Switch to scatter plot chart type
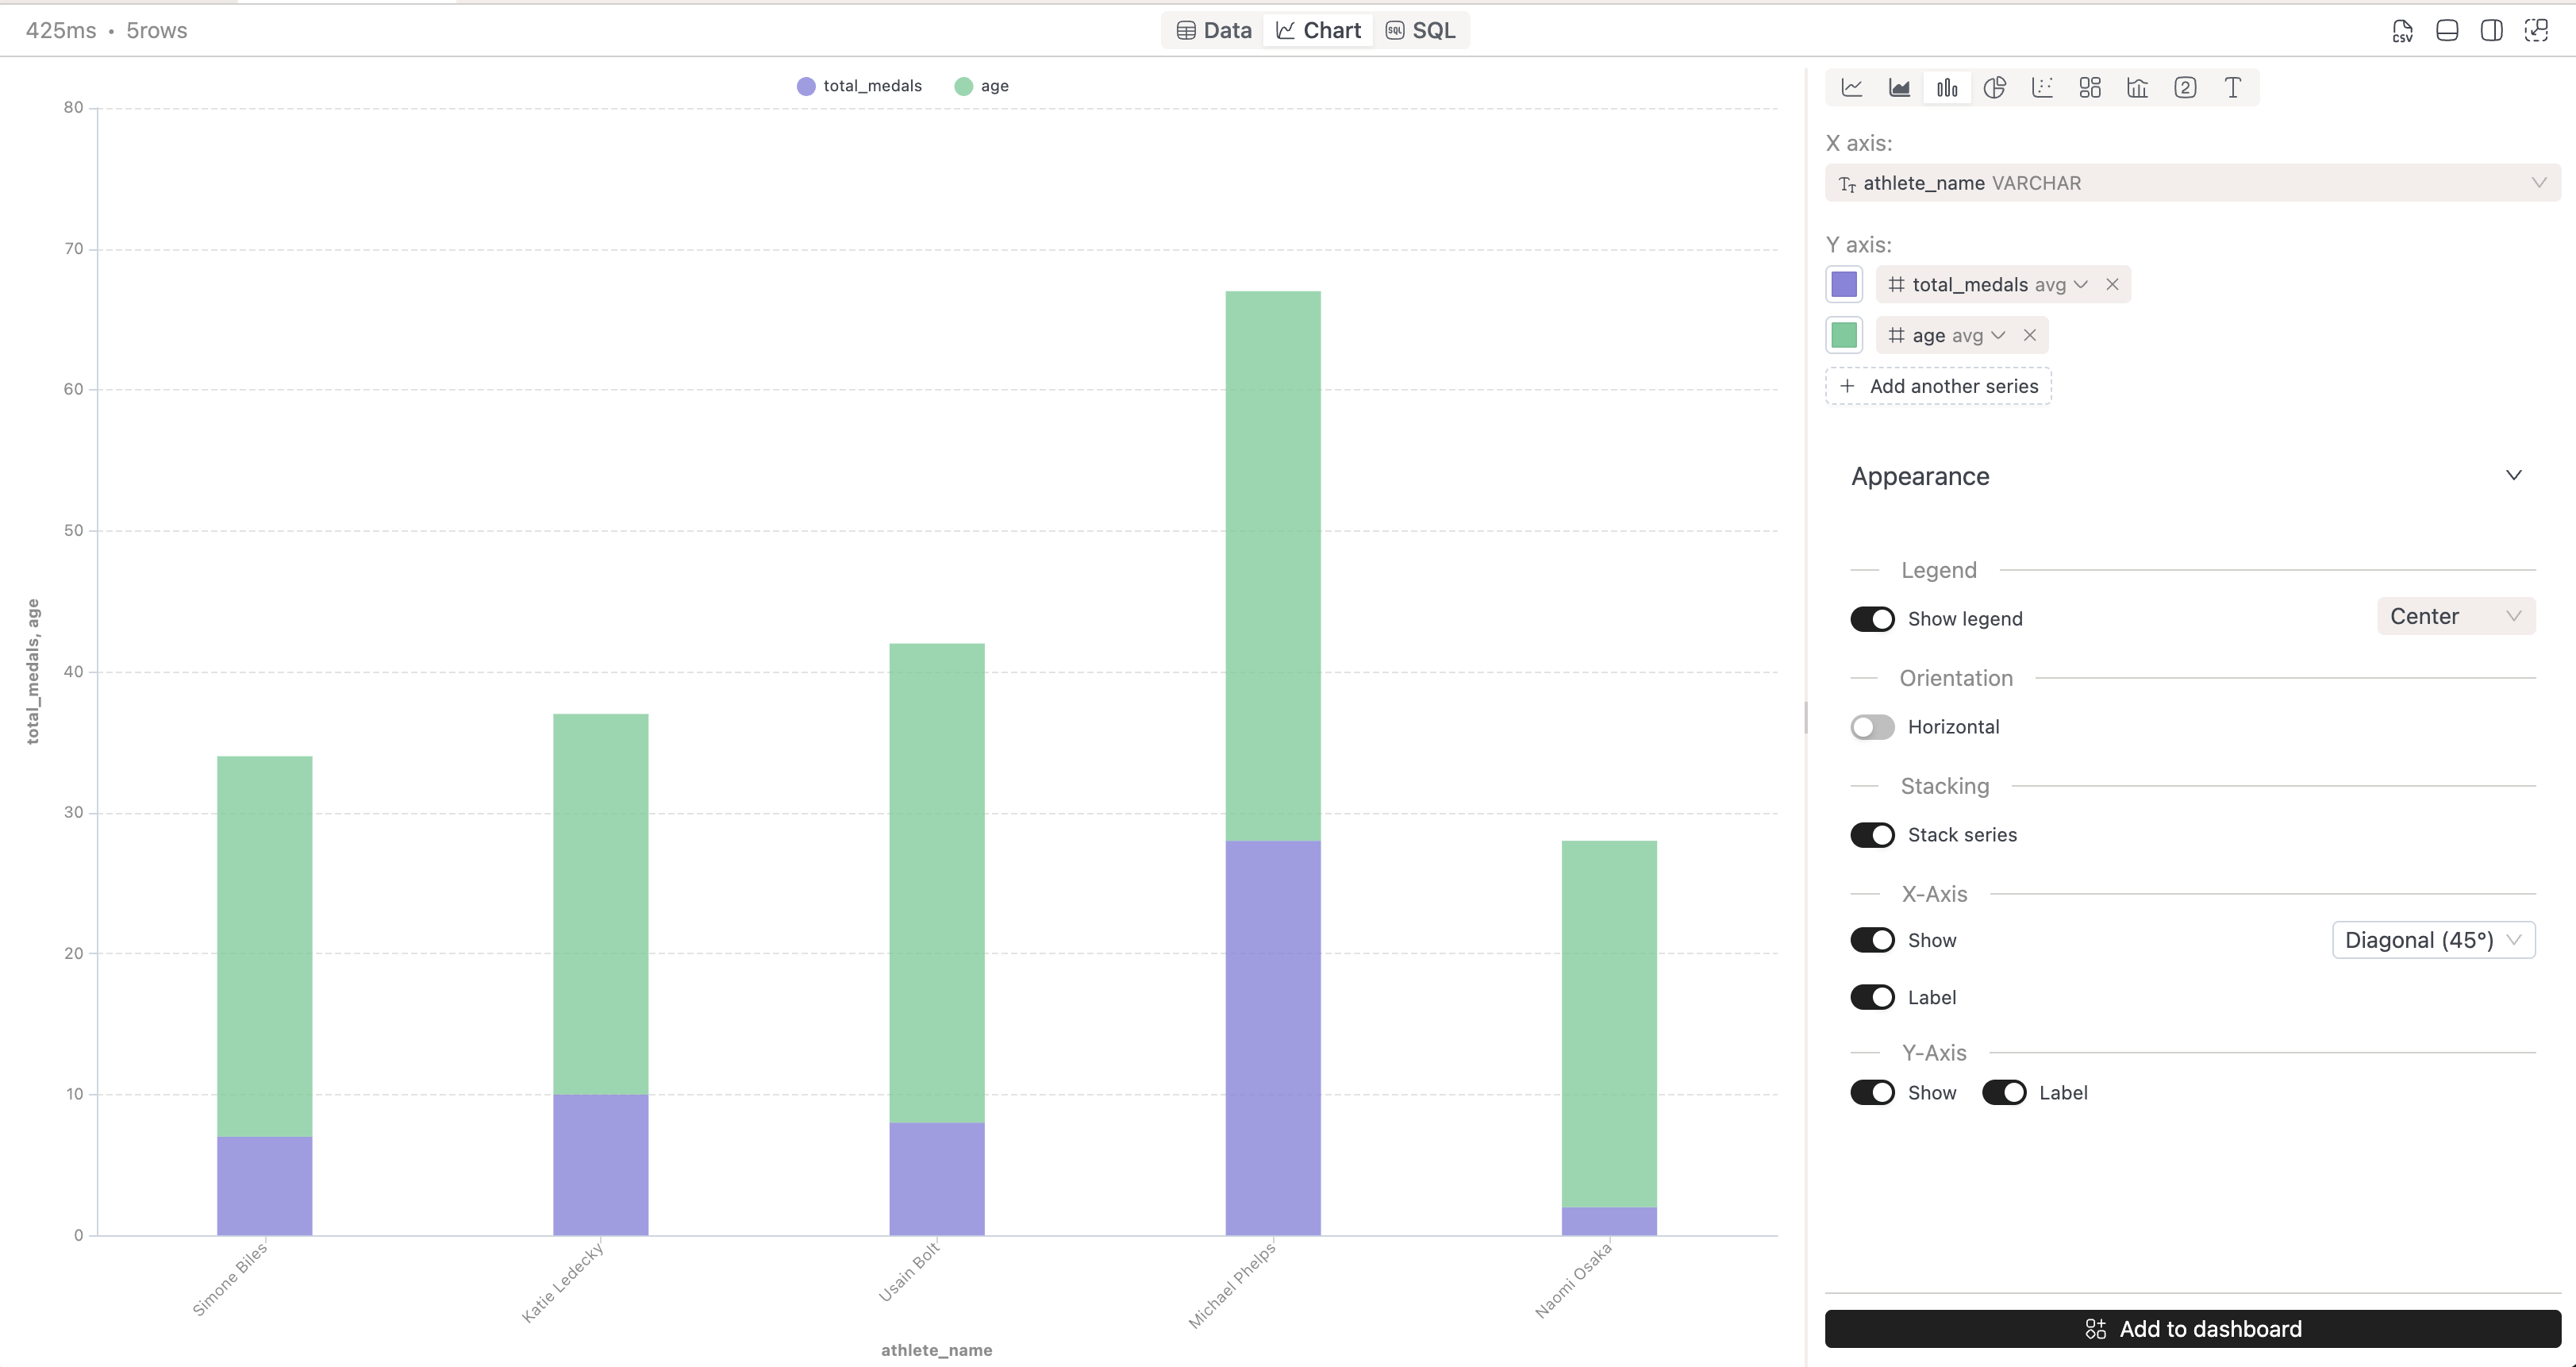2576x1367 pixels. pos(2043,87)
